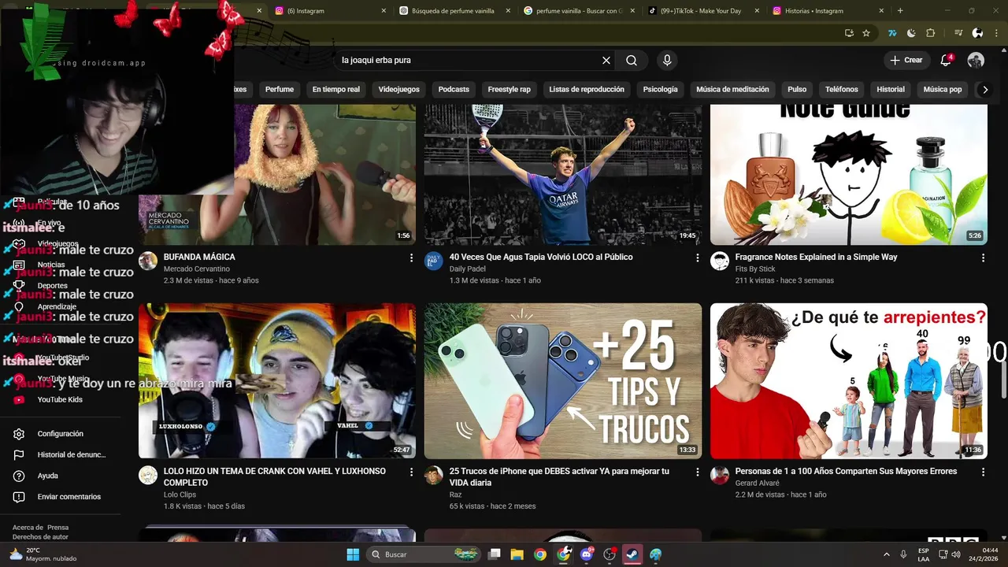The width and height of the screenshot is (1008, 567).
Task: Filter by Listas de reproducción chip
Action: 587,89
